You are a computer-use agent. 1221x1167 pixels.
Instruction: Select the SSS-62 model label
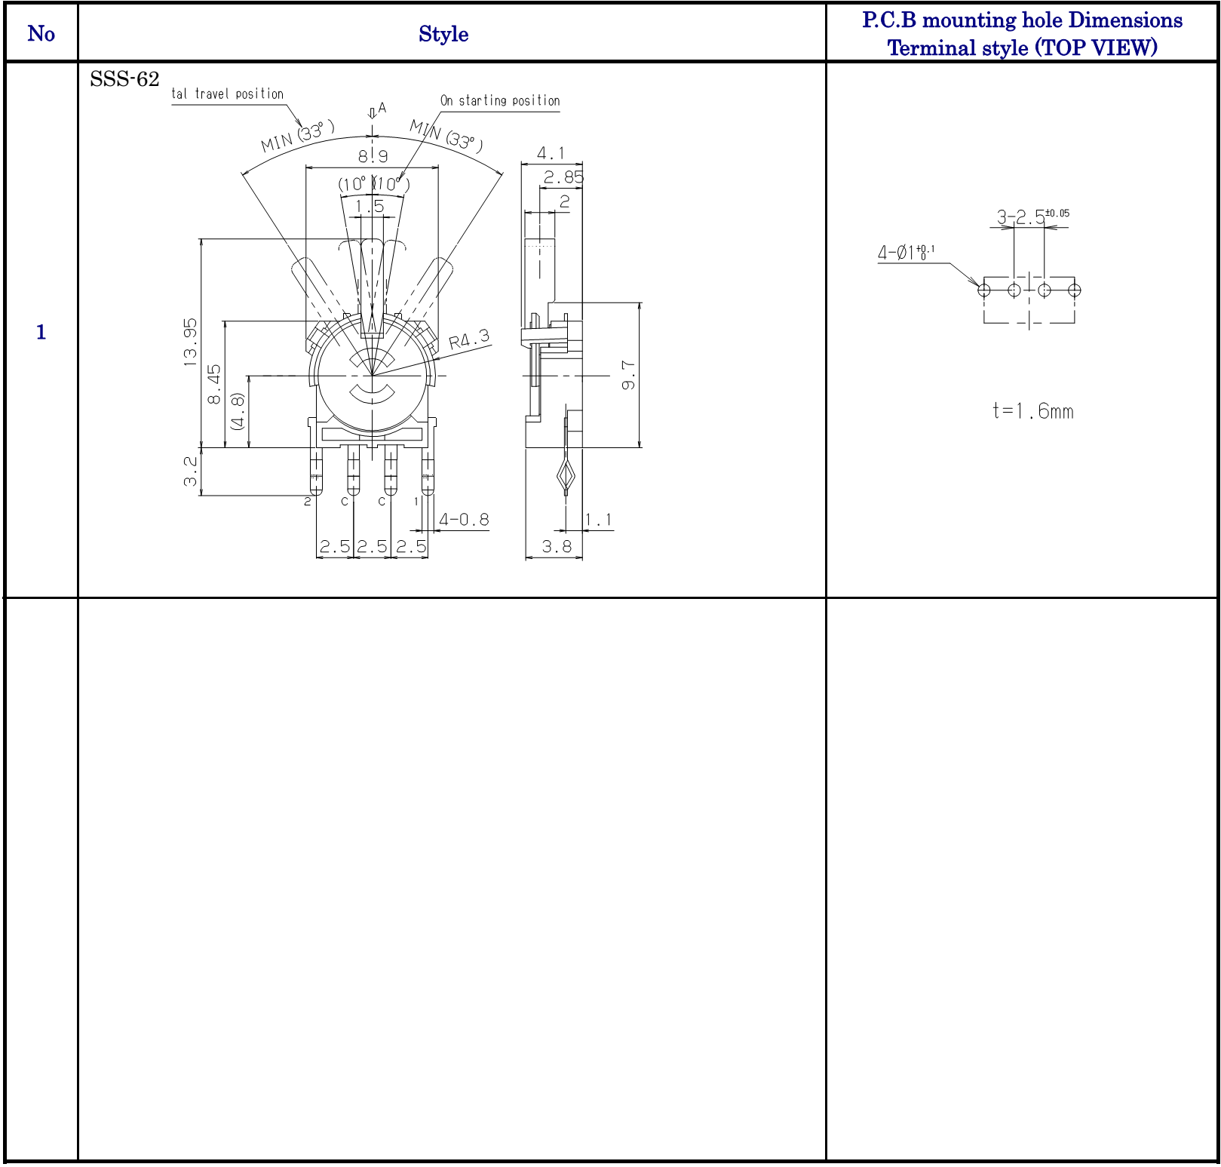point(124,79)
